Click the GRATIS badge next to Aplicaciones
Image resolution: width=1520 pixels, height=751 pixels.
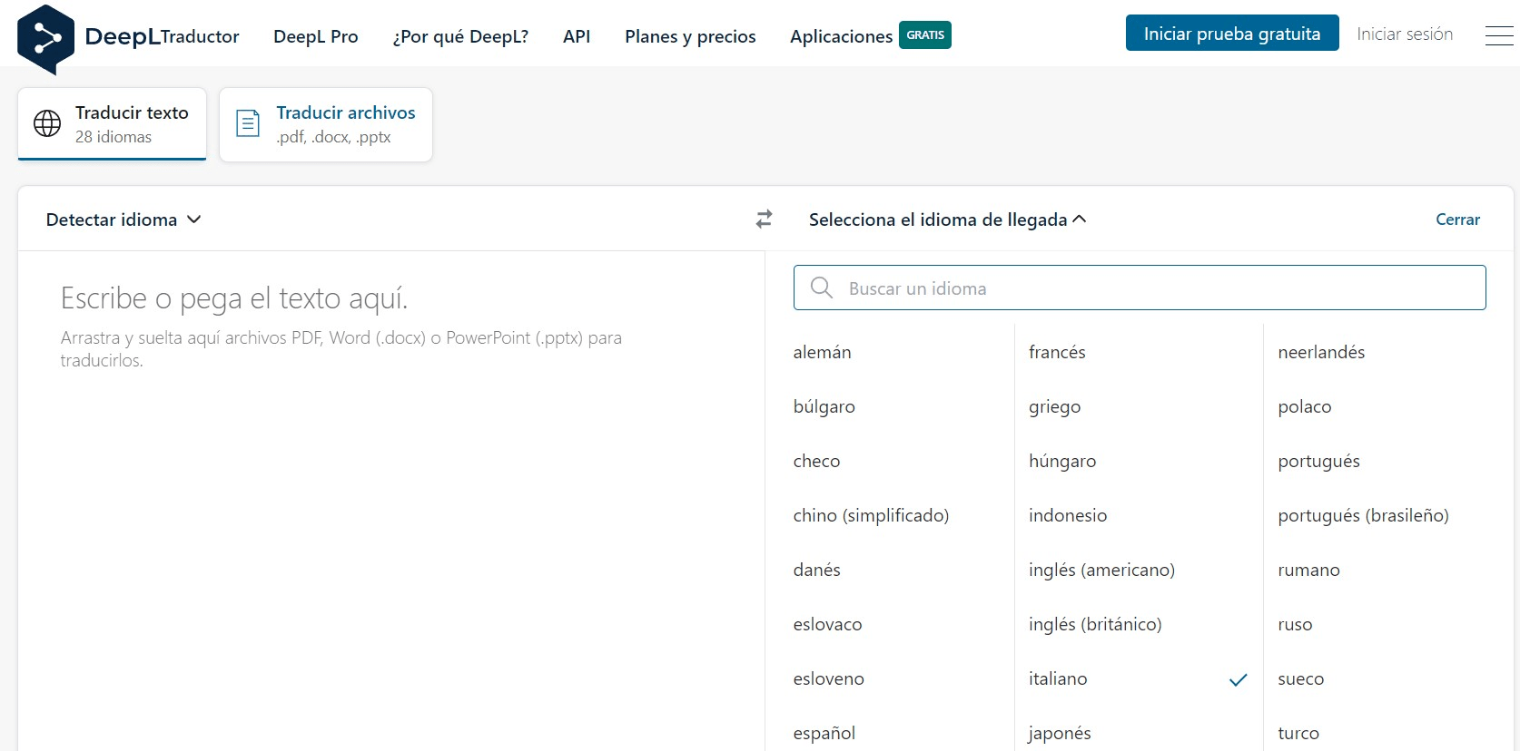(x=925, y=35)
